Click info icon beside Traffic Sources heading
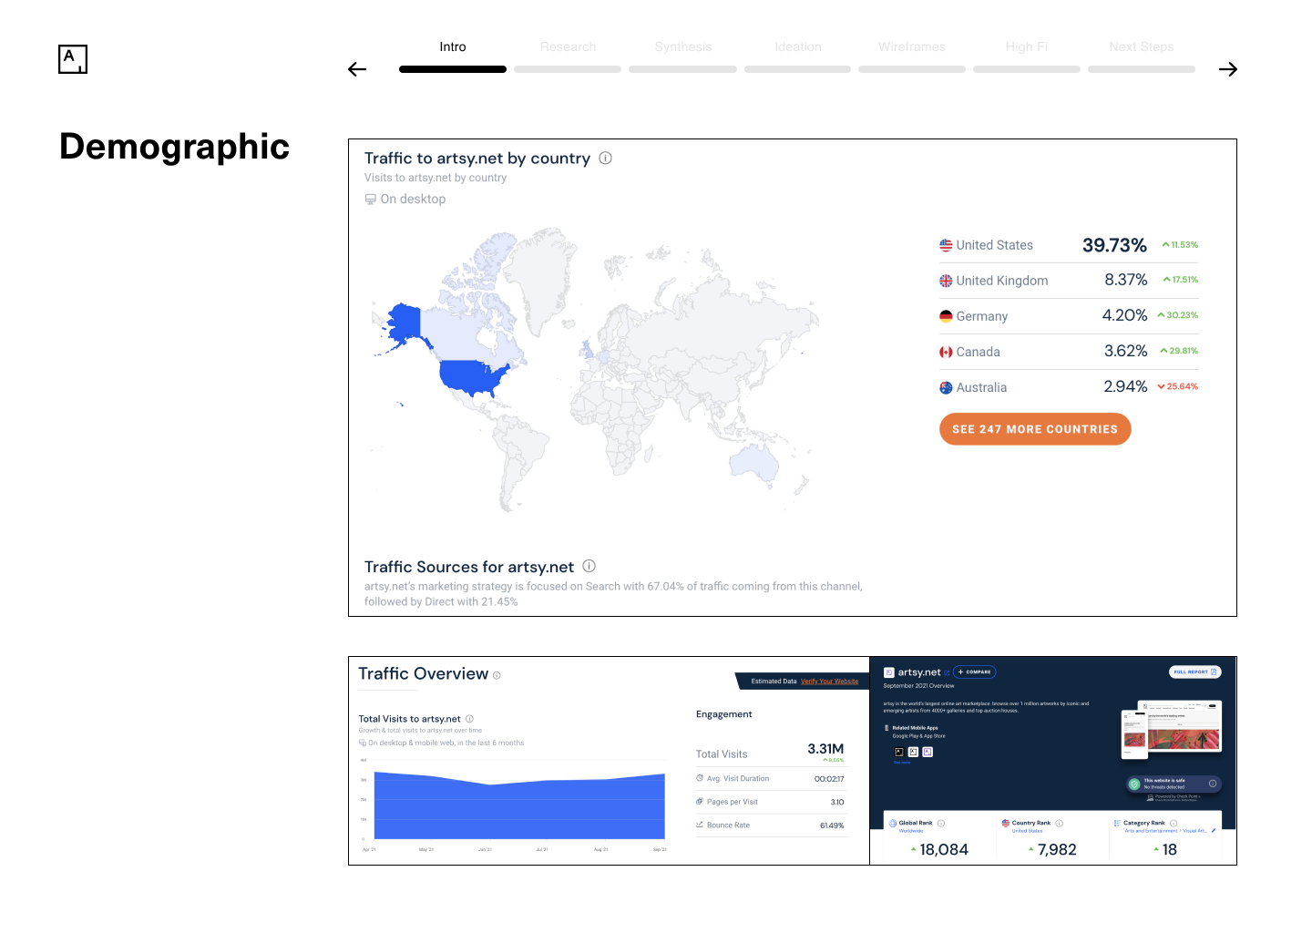The image size is (1312, 933). [x=589, y=566]
